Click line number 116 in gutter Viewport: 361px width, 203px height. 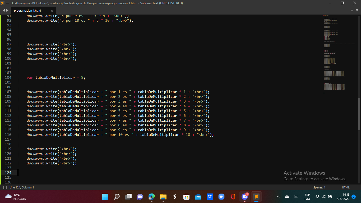8,135
